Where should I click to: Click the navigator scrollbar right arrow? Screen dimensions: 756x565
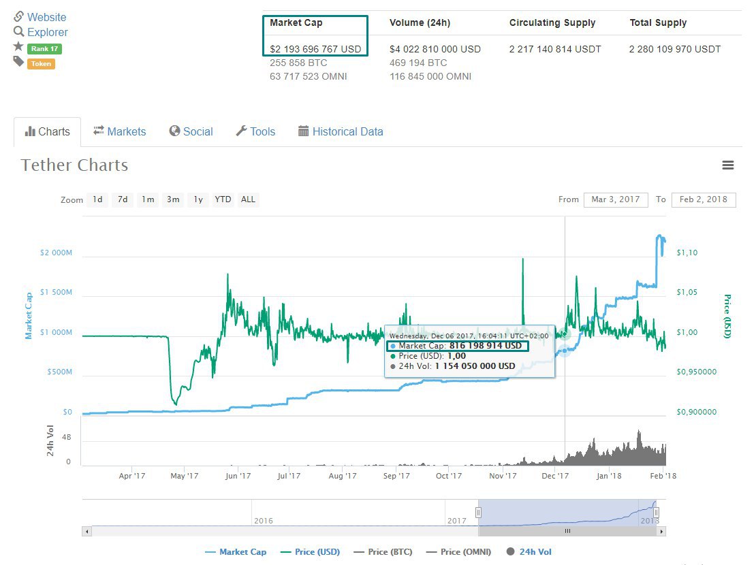click(661, 531)
